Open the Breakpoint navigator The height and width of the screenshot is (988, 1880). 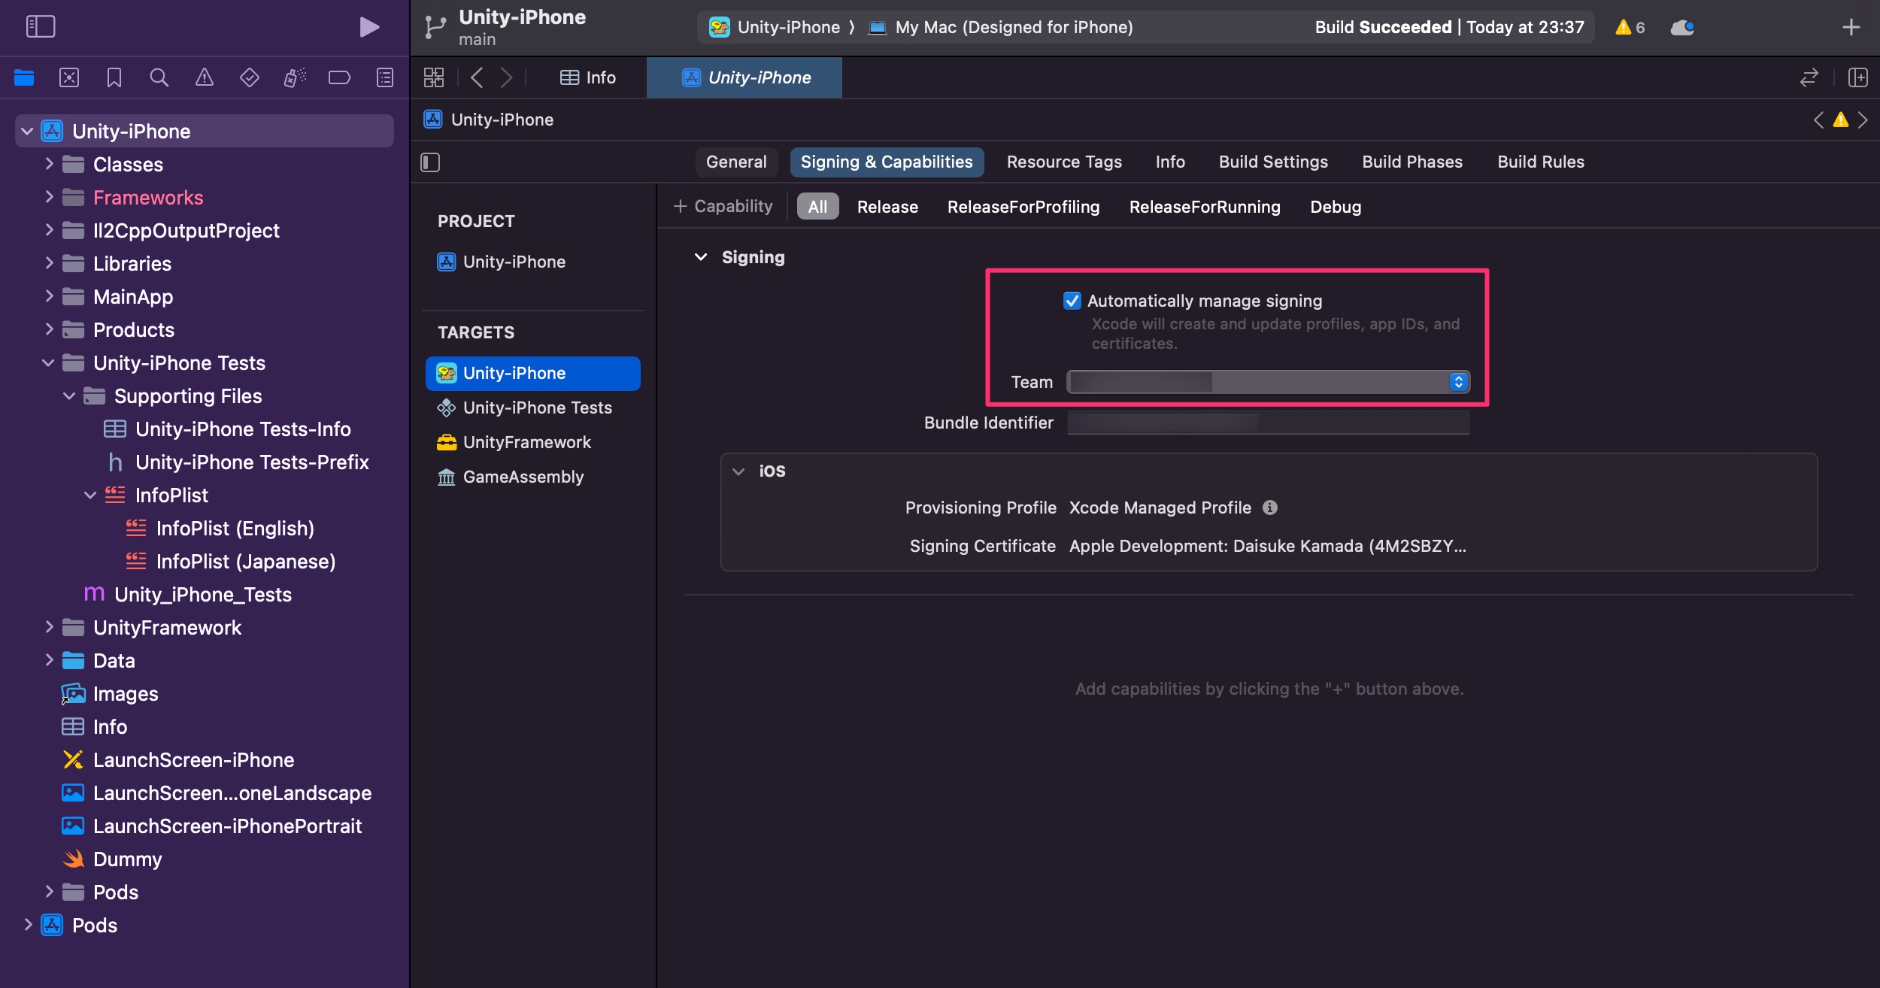(340, 77)
